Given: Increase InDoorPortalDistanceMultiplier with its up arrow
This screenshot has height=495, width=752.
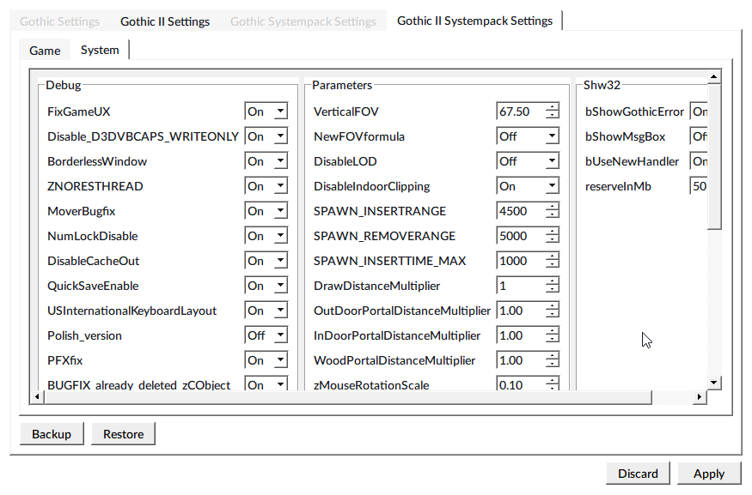Looking at the screenshot, I should tap(552, 331).
